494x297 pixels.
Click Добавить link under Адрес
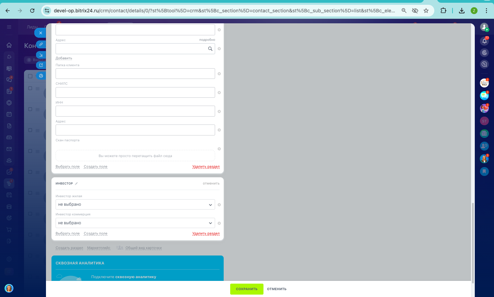coord(64,58)
